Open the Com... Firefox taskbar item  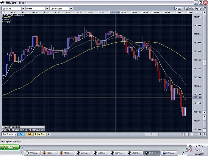pos(49,153)
